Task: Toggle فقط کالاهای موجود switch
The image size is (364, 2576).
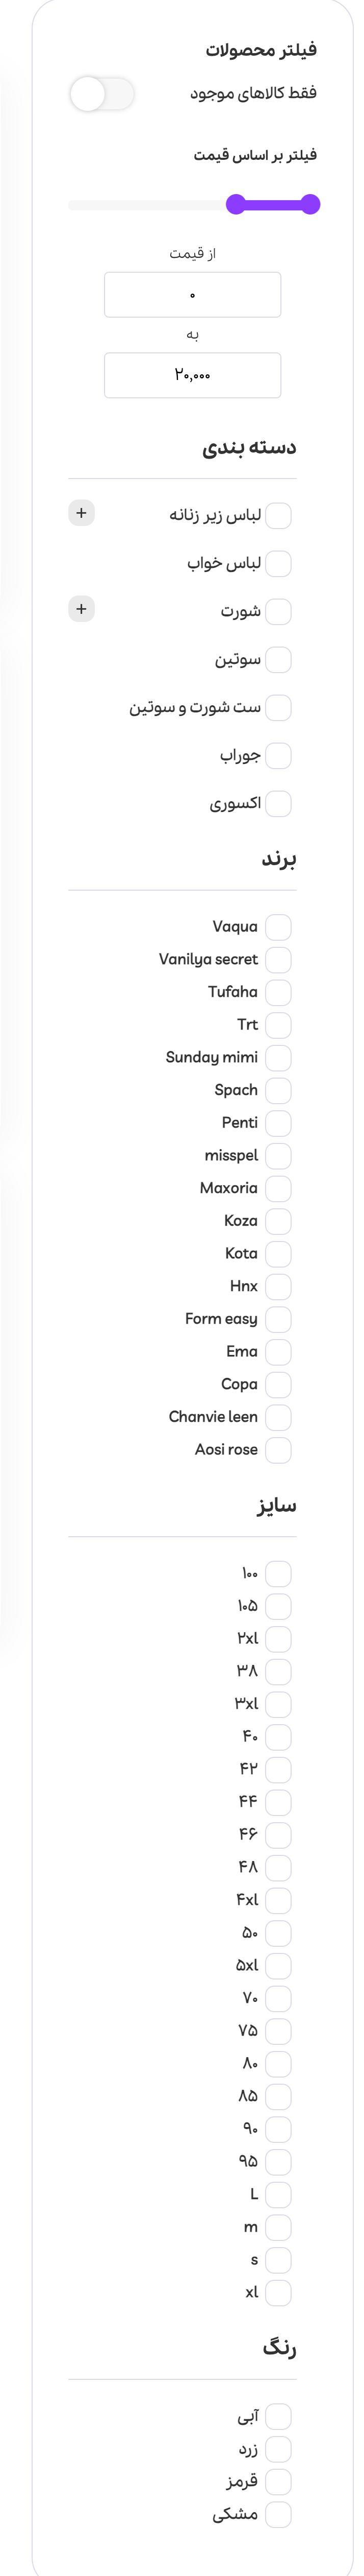Action: pyautogui.click(x=102, y=95)
